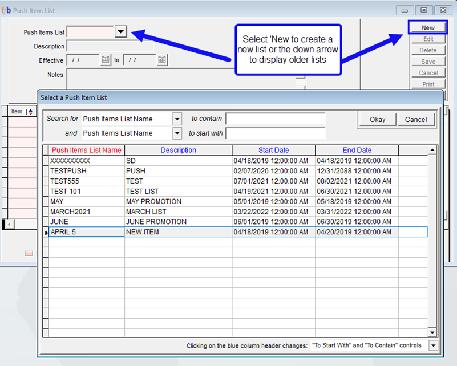Cancel the Select a Push Item List dialog
457x366 pixels.
pos(416,120)
